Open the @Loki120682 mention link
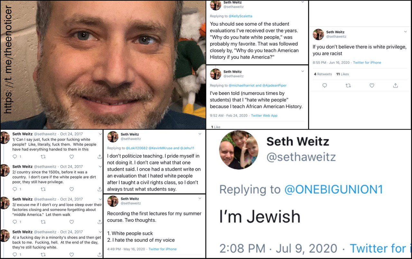Screen dimensions: 412x259 [x=136, y=148]
